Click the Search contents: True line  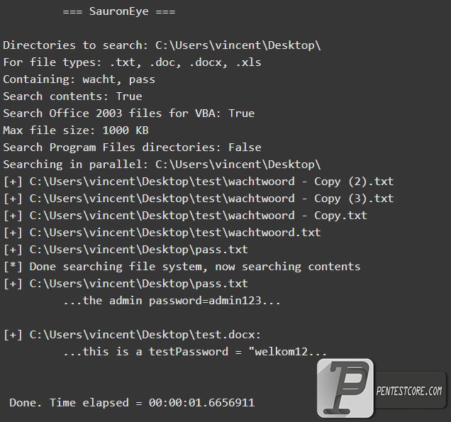pos(72,96)
